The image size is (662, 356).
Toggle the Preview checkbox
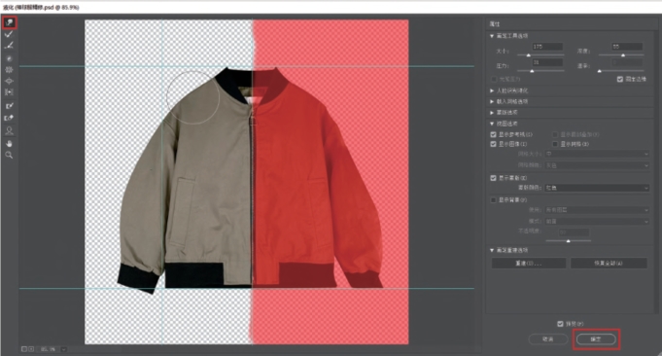tap(560, 324)
